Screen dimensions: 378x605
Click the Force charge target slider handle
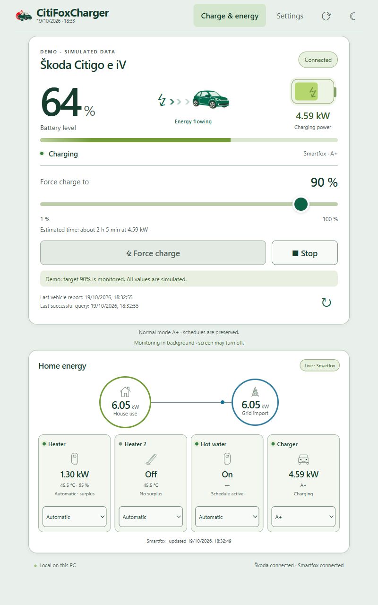(301, 204)
